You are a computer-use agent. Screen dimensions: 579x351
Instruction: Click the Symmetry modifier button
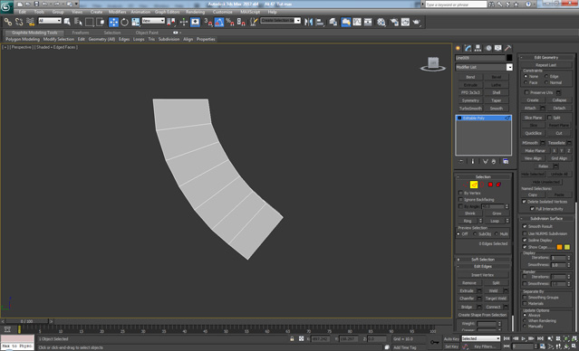coord(470,100)
